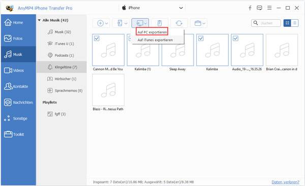Open the Kontakte section
Viewport: 305px width, 186px height.
[18, 86]
